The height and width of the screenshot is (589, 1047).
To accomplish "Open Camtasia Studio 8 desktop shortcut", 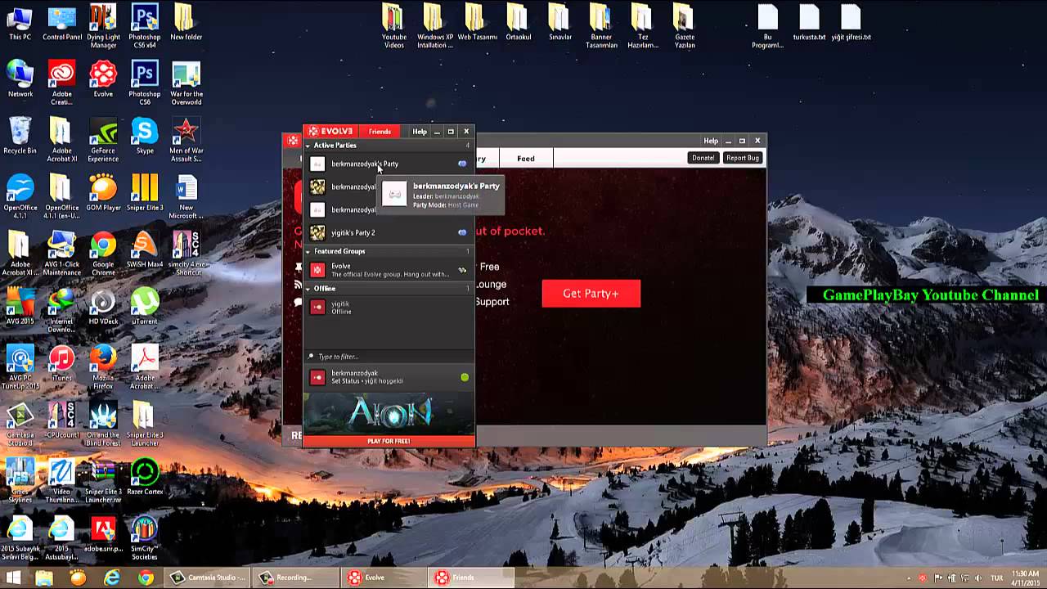I will [x=20, y=425].
